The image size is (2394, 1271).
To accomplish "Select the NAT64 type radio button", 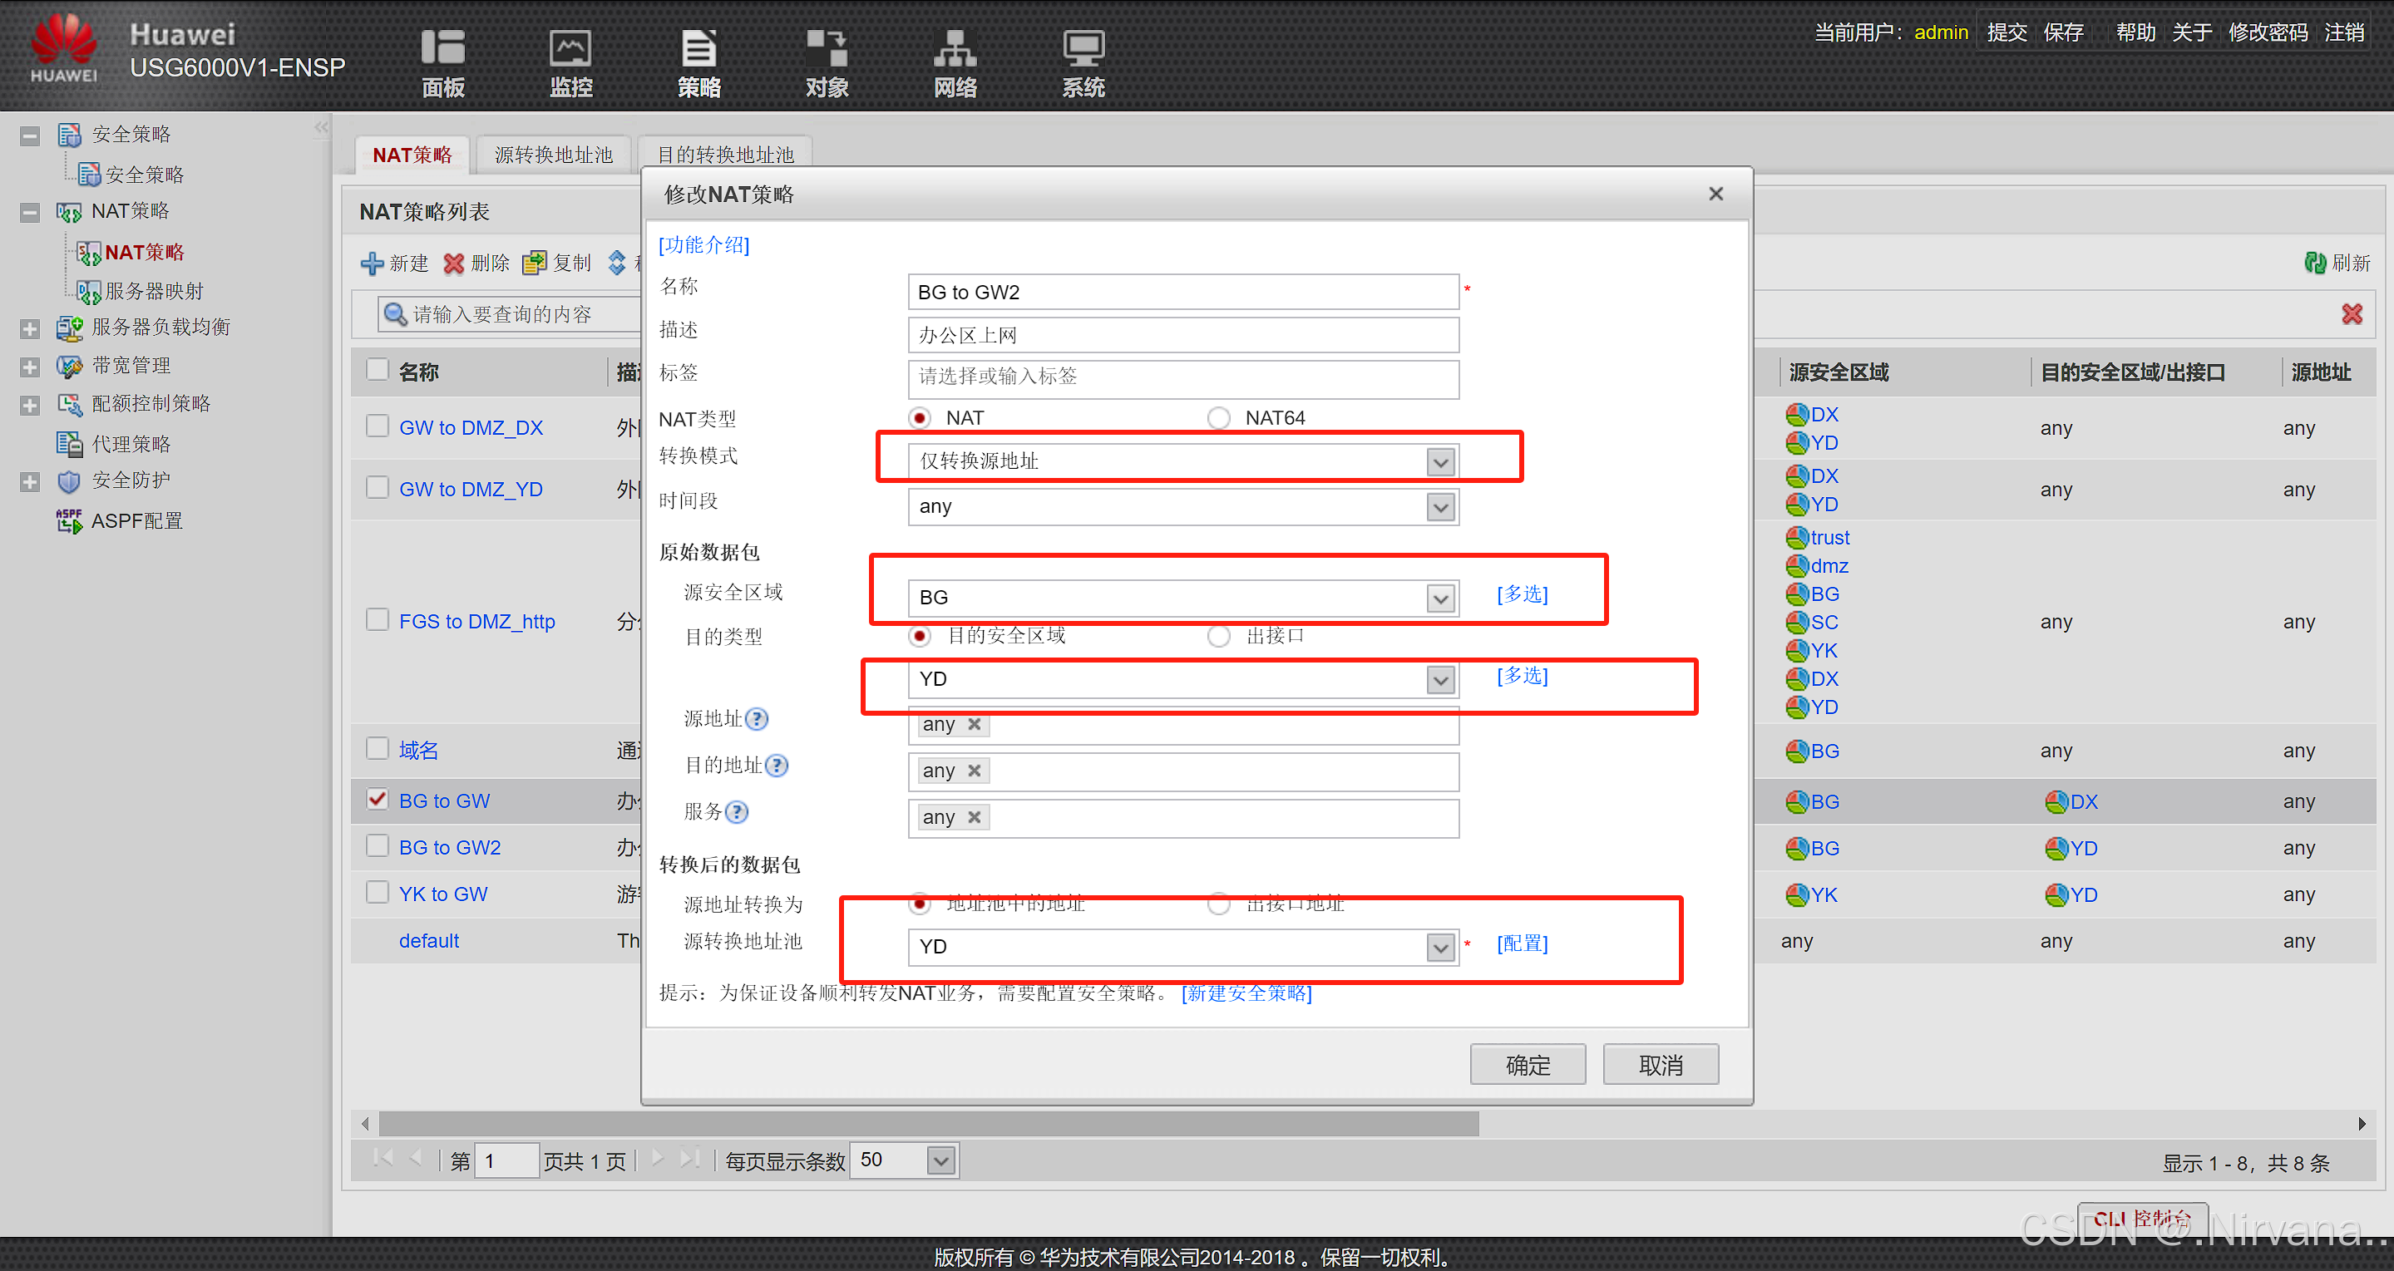I will coord(1218,418).
